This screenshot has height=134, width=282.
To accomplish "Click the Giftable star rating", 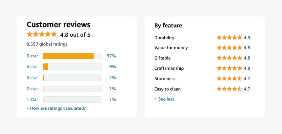I will click(x=229, y=58).
